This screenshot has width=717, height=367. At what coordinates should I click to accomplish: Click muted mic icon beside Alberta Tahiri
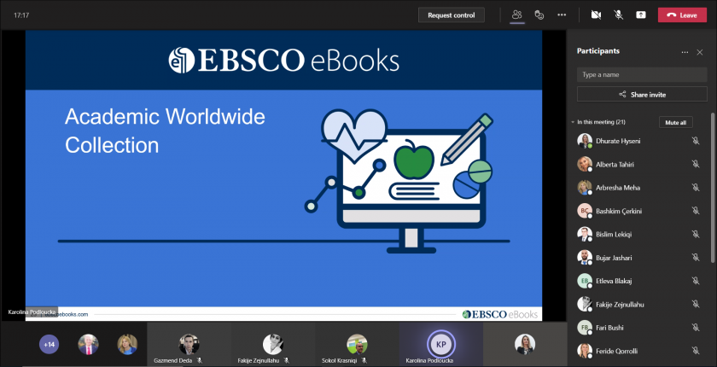696,164
